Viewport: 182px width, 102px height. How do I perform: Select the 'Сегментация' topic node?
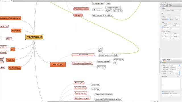(x=15, y=68)
